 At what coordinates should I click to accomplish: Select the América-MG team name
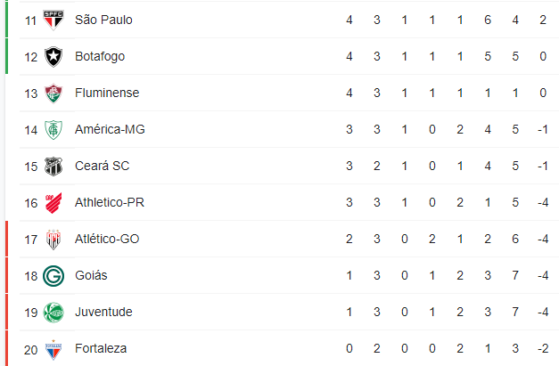(x=110, y=130)
